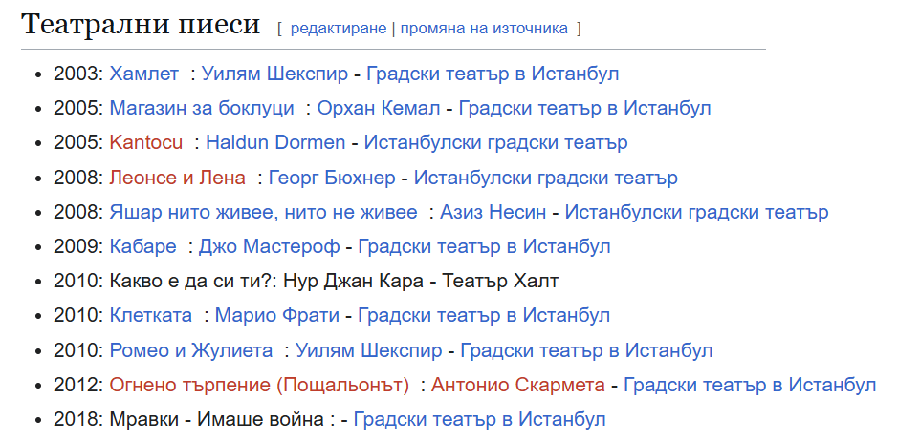The height and width of the screenshot is (442, 920).
Task: Open 'промяна на източника' source edit link
Action: 484,28
